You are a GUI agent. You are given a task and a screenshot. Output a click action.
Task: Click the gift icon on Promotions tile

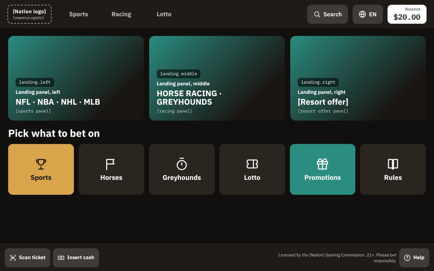click(322, 164)
